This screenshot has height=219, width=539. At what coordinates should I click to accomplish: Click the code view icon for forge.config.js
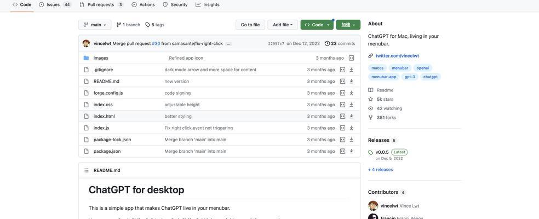pyautogui.click(x=342, y=93)
